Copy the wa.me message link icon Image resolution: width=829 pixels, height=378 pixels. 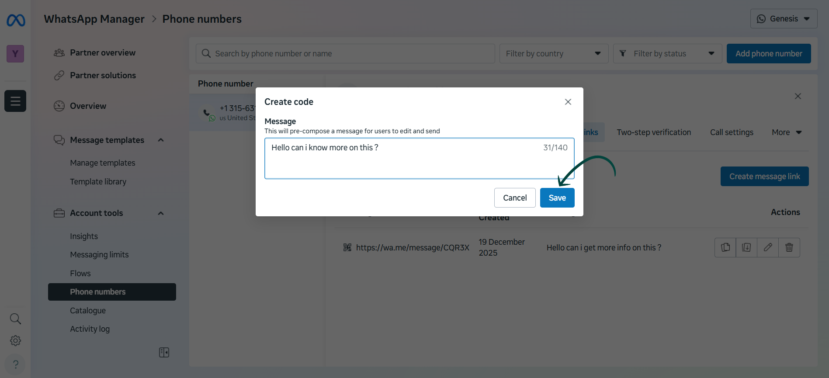click(725, 247)
